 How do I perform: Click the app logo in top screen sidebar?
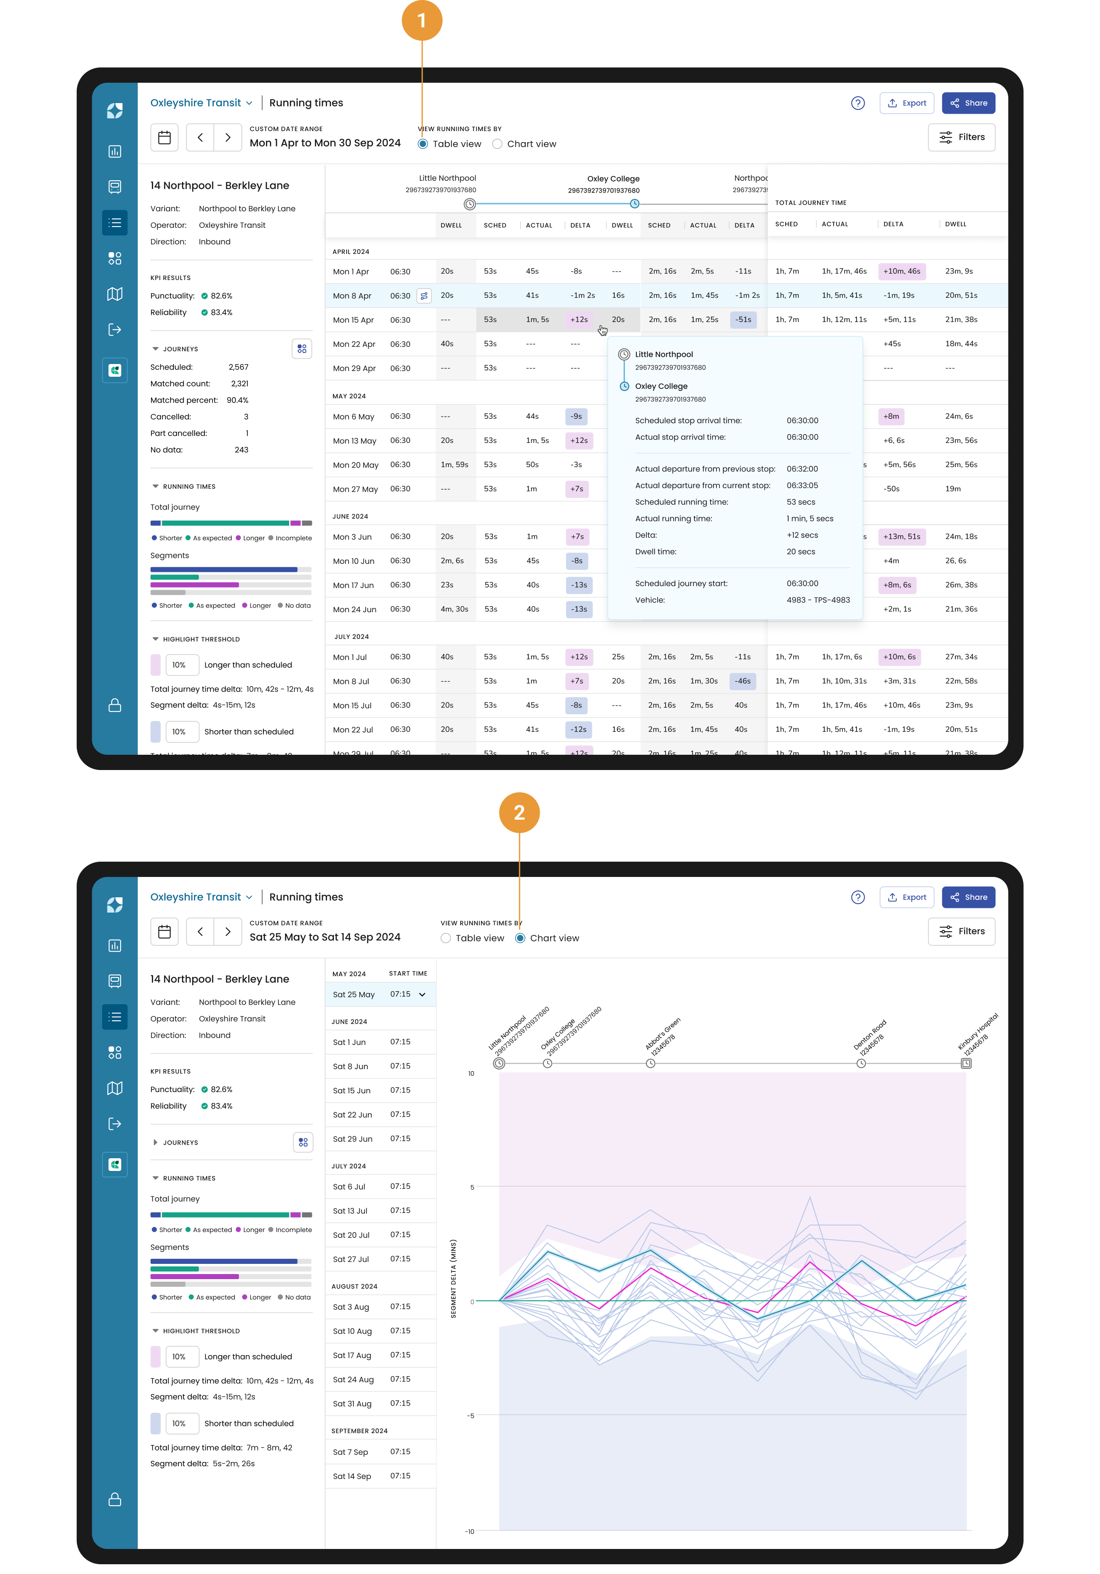pos(115,110)
